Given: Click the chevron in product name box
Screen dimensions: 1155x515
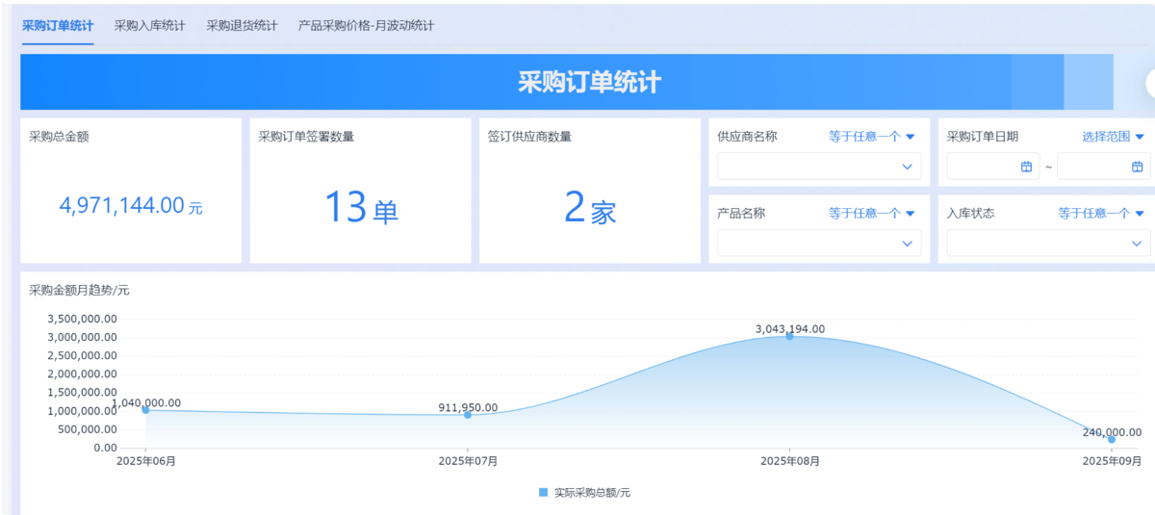Looking at the screenshot, I should click(907, 244).
